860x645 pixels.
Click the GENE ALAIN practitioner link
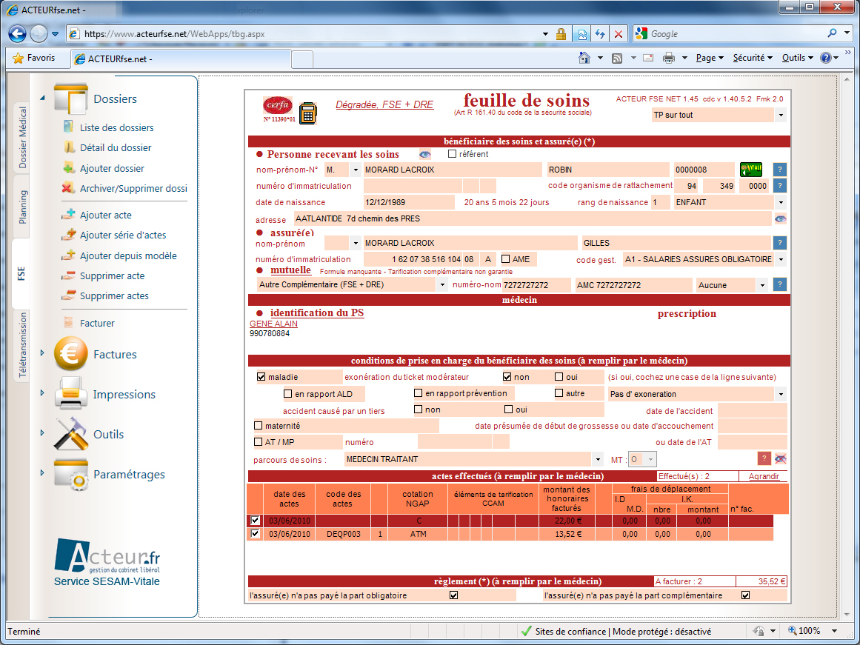pyautogui.click(x=274, y=324)
